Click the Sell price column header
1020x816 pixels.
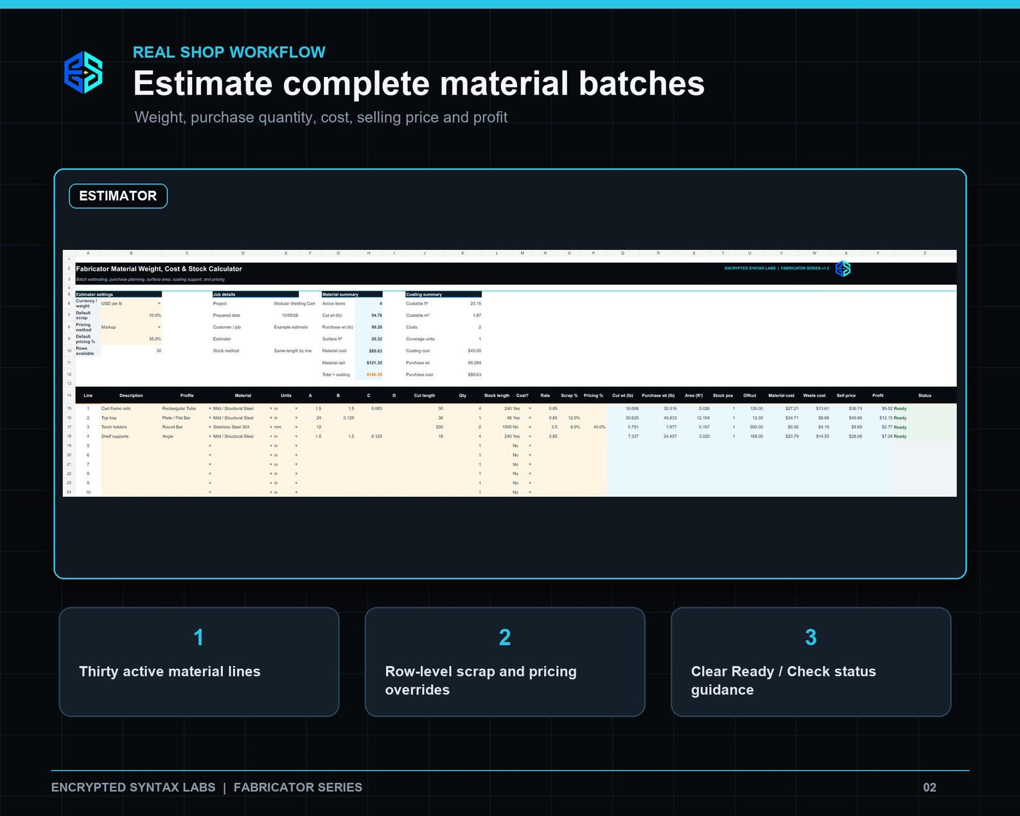click(846, 396)
